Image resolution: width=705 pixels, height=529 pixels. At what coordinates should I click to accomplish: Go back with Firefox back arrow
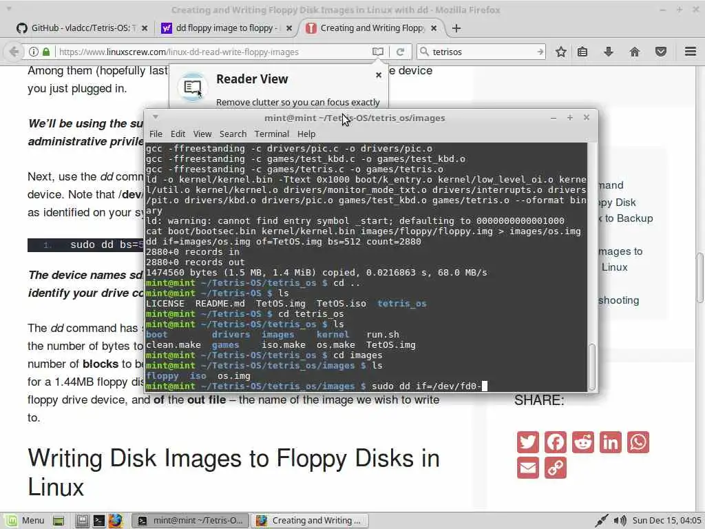pyautogui.click(x=14, y=52)
